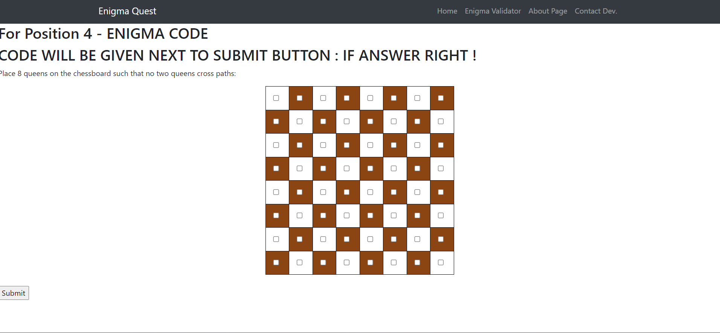Open the About Page

pos(548,11)
